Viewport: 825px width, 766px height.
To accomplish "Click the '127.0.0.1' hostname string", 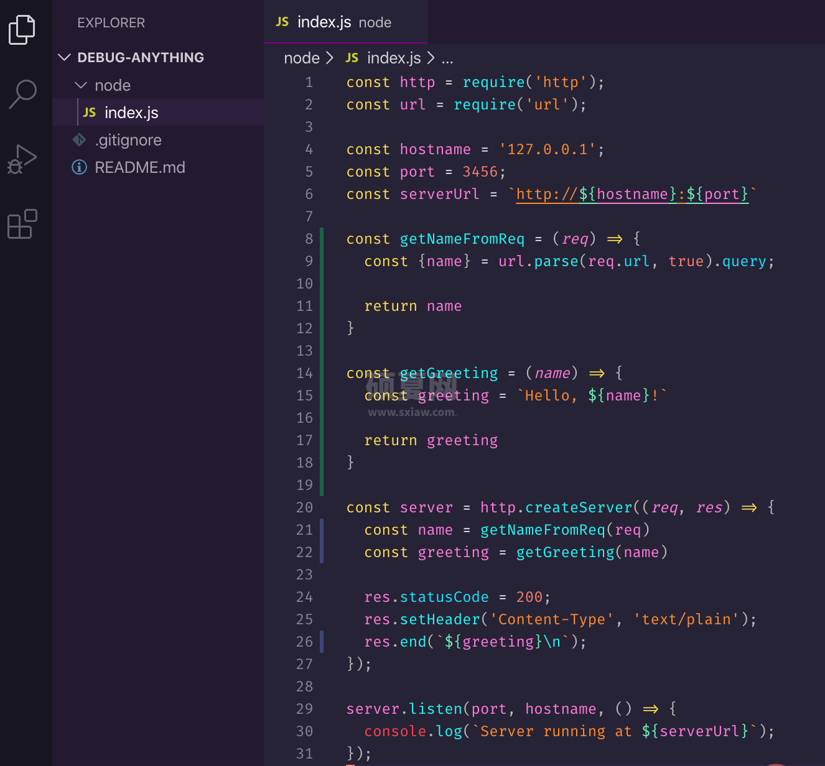I will click(x=548, y=149).
